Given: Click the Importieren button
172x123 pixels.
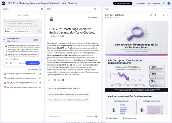Looking at the screenshot, I should tap(32, 63).
